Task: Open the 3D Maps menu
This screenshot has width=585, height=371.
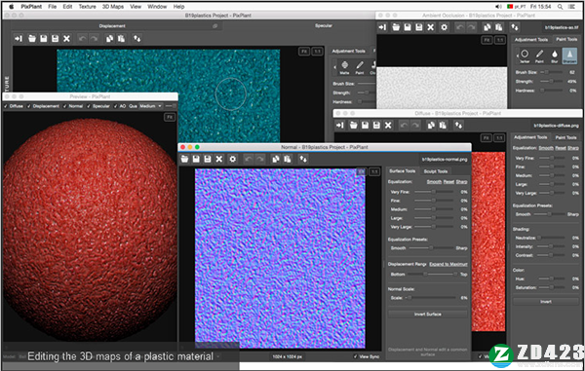Action: (x=113, y=7)
